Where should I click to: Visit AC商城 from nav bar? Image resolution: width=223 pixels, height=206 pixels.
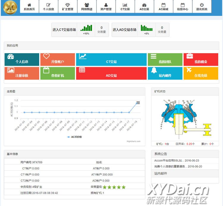164,7
